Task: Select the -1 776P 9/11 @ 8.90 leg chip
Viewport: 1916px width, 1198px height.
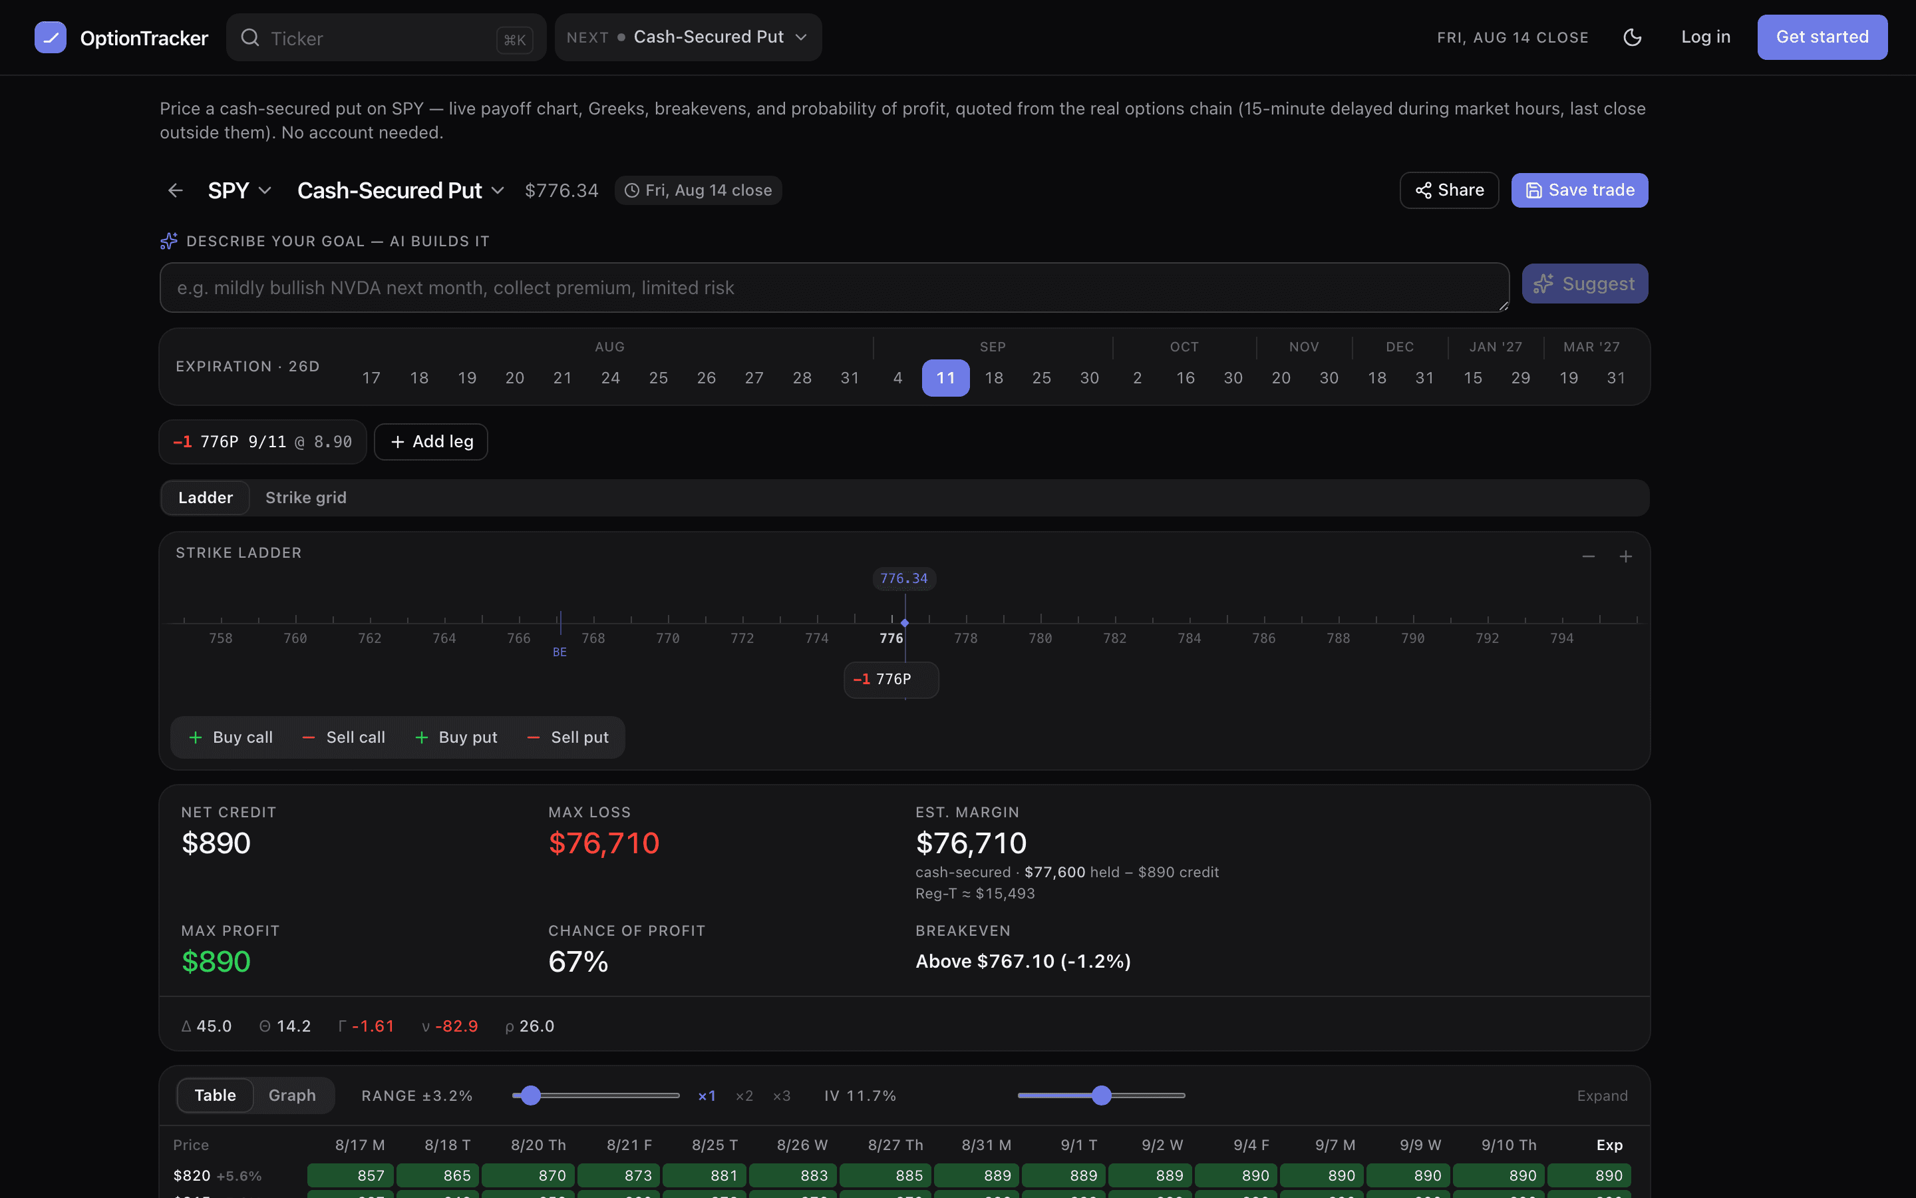Action: (263, 441)
